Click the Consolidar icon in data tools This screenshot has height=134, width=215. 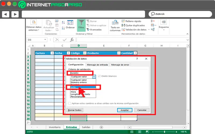[x=153, y=21]
